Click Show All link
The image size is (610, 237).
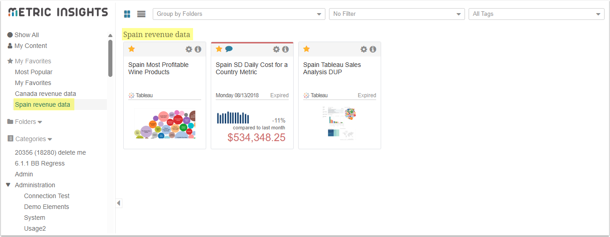click(x=26, y=35)
